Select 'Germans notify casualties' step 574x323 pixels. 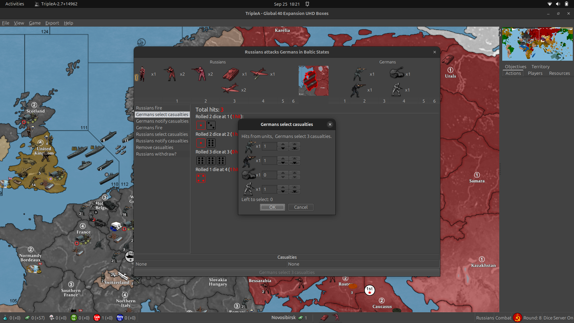click(x=162, y=121)
